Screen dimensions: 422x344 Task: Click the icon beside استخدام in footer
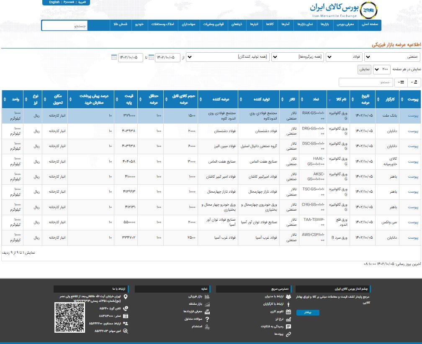tap(207, 327)
